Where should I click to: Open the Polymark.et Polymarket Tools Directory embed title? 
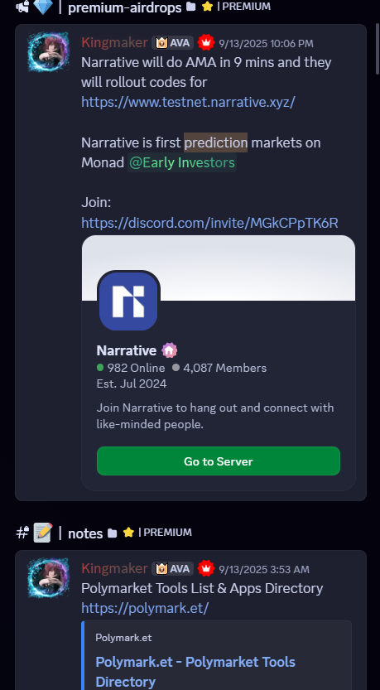point(195,672)
